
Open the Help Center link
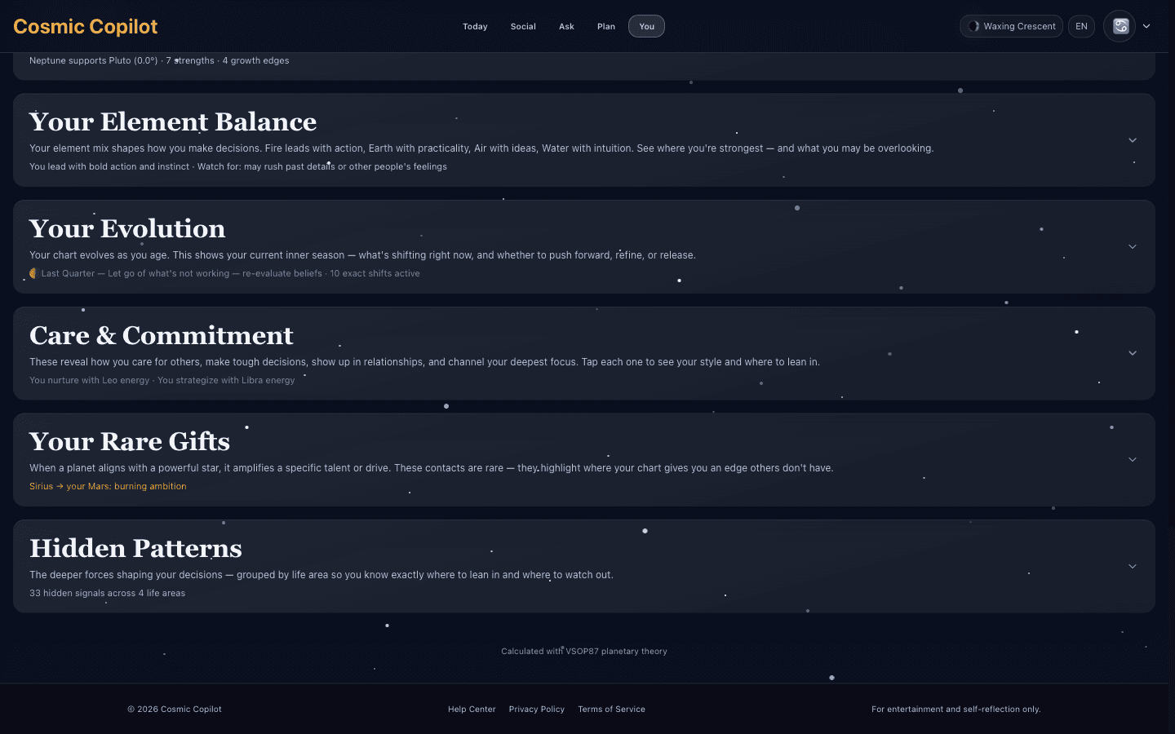click(472, 710)
